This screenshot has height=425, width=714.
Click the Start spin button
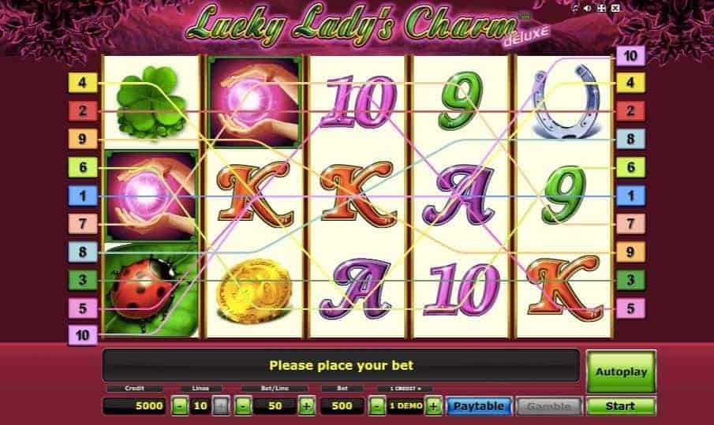[x=621, y=406]
